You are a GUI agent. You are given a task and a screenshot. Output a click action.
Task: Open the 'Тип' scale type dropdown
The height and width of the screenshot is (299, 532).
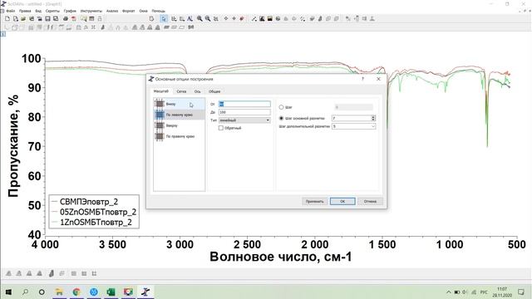[244, 120]
